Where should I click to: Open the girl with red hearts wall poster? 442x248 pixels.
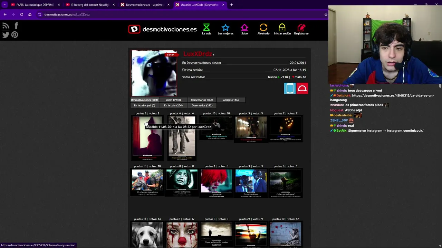click(x=286, y=235)
